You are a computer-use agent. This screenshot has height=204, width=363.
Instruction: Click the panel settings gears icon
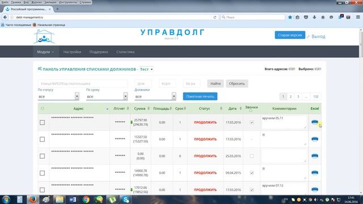(40, 69)
